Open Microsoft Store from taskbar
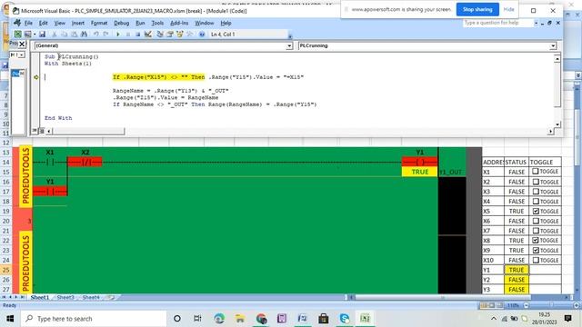 point(324,319)
